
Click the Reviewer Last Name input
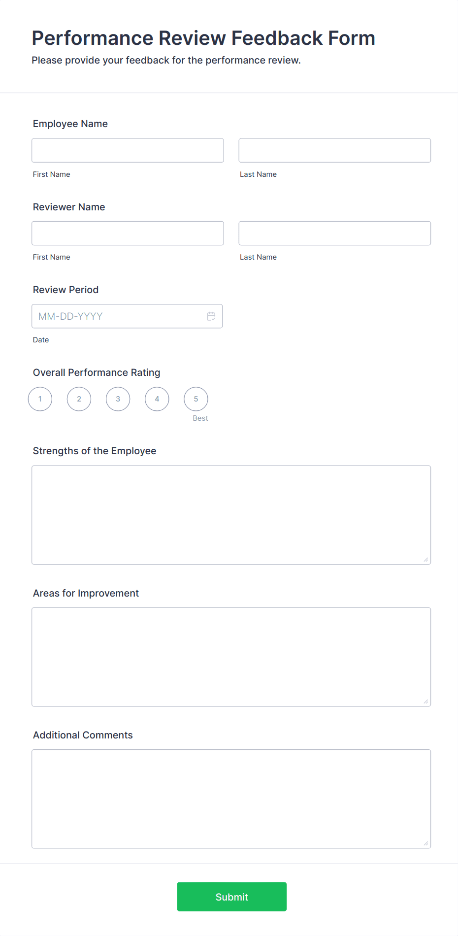334,233
